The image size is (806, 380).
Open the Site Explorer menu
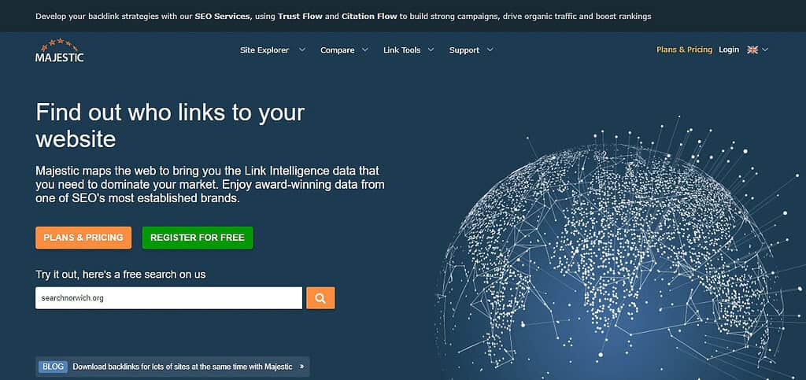coord(264,50)
